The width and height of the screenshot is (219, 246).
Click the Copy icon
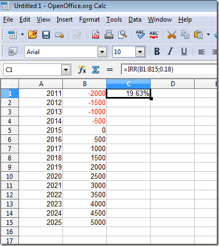[x=185, y=34]
